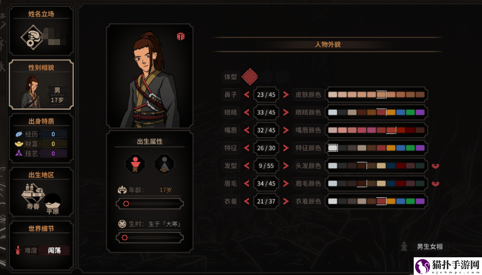Viewport: 482px width, 275px height.
Task: Click the red link icon beside 头发颜色
Action: (x=435, y=166)
